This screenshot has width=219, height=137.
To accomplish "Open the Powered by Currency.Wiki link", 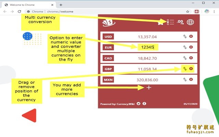I will [117, 104].
